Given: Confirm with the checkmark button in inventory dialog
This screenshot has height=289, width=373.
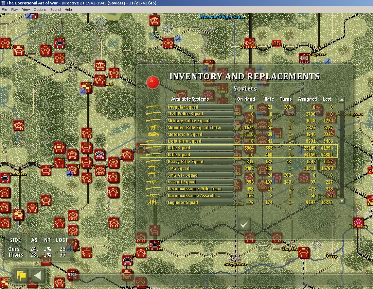Looking at the screenshot, I should 244,224.
